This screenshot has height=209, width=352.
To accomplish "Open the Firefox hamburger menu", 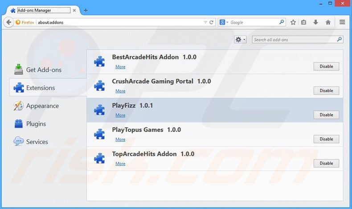I will tap(342, 22).
